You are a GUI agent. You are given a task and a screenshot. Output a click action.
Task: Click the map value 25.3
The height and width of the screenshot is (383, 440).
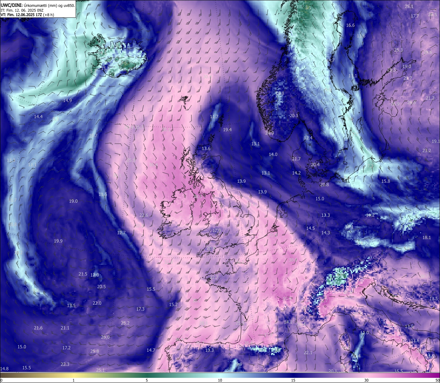398,50
